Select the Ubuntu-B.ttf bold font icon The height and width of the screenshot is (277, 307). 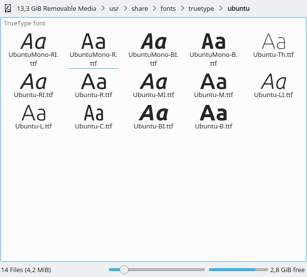[213, 113]
